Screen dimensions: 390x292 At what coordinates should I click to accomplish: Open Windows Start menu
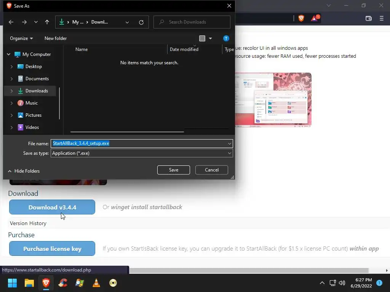click(x=12, y=283)
